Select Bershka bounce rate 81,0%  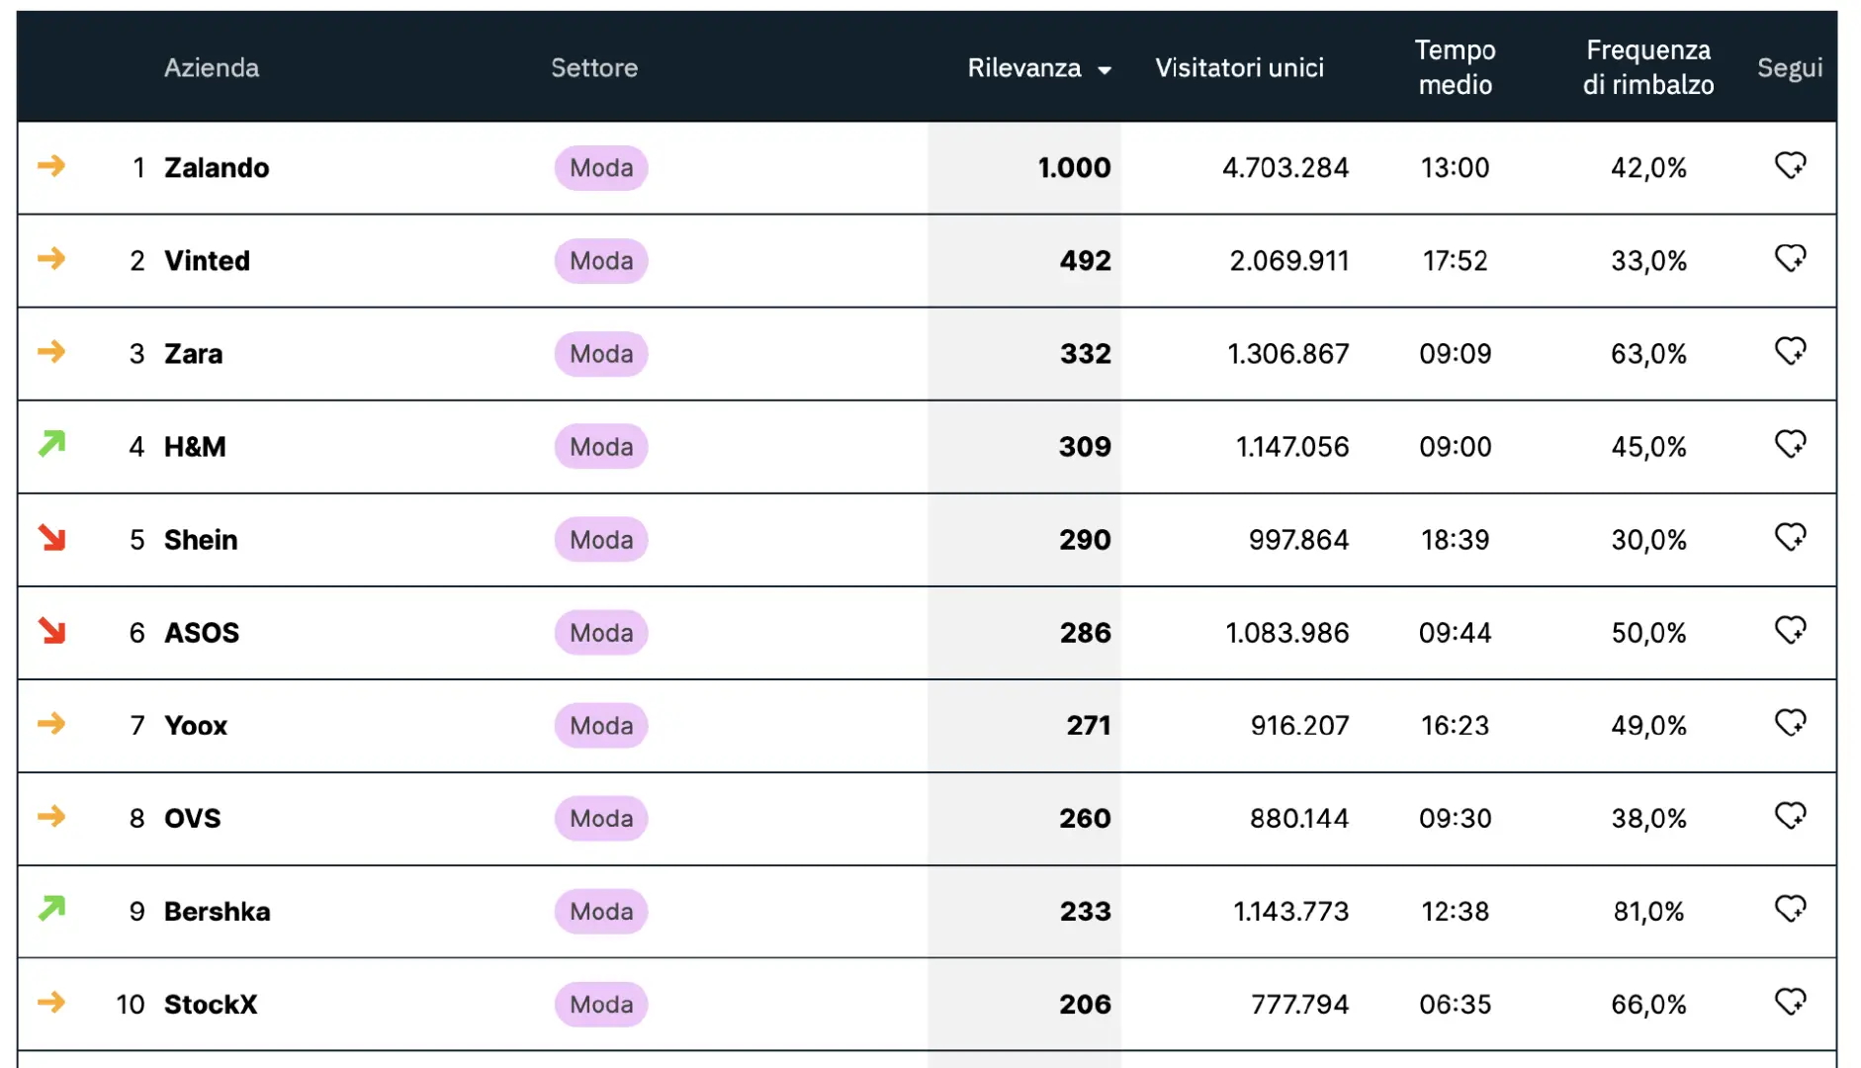[x=1648, y=911]
